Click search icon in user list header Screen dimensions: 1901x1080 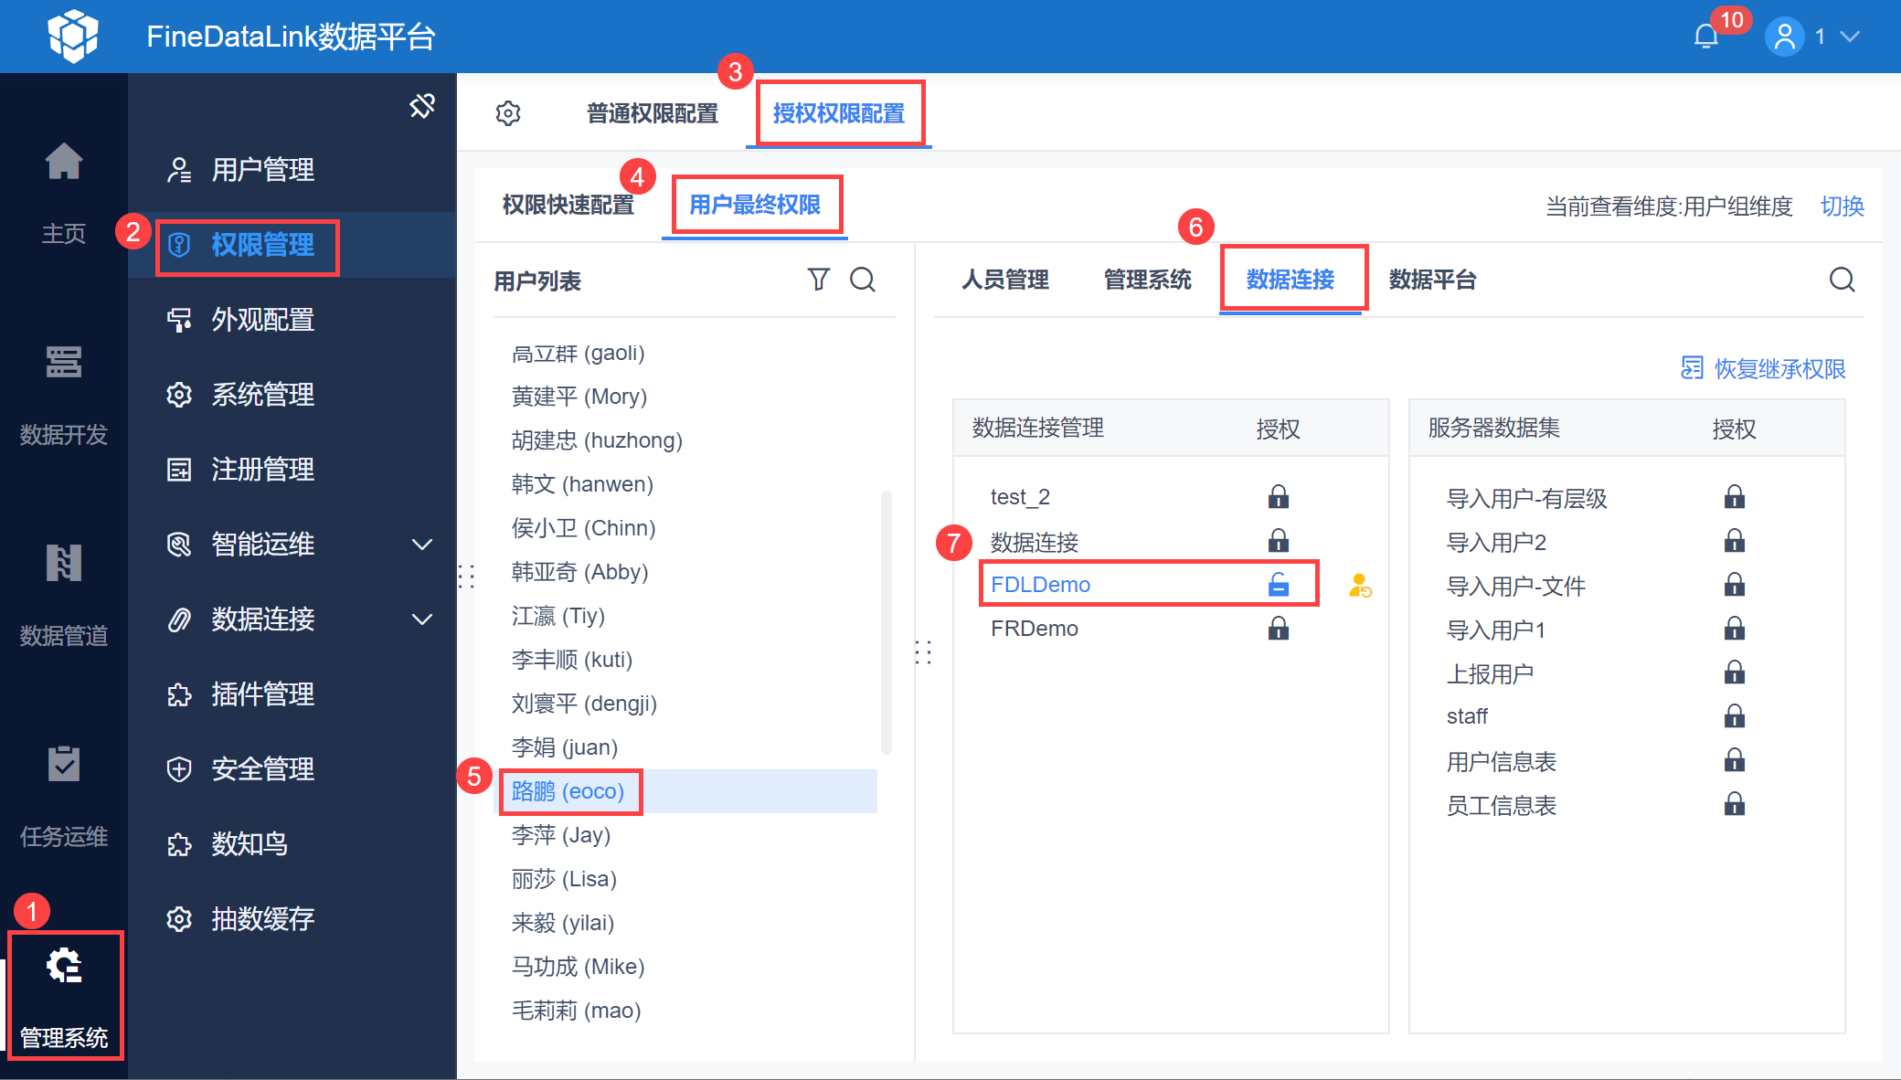(863, 280)
